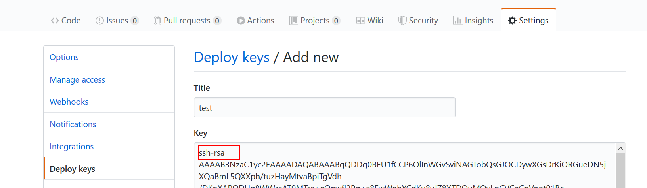
Task: Click the Settings gear icon
Action: 513,21
